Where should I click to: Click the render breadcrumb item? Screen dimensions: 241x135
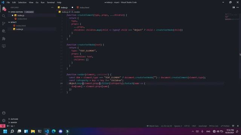[x=76, y=12]
